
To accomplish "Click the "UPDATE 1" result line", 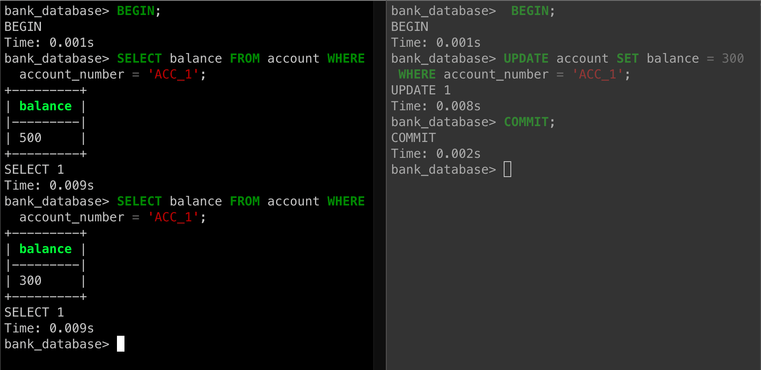I will pos(421,90).
